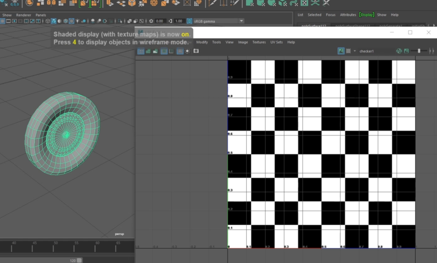Toggle UV Editor texture image display

pos(341,51)
